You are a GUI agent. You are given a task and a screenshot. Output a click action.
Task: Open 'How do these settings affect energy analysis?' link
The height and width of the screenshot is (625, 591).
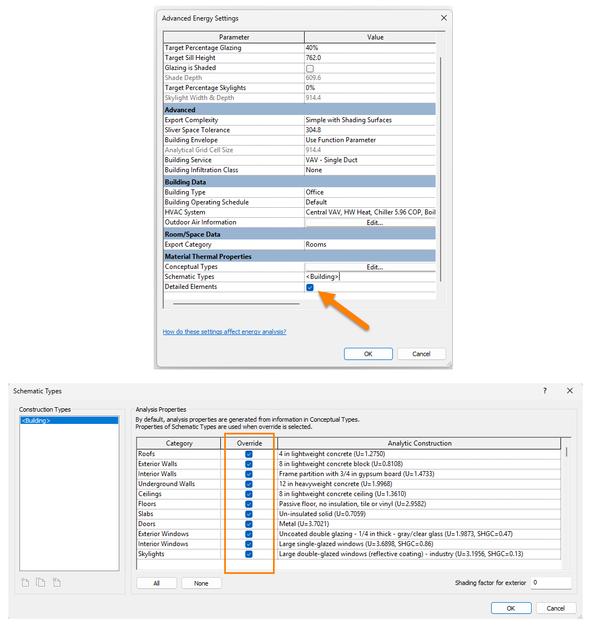tap(224, 332)
